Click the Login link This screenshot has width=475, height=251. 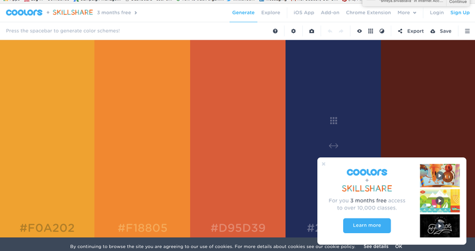tap(437, 12)
